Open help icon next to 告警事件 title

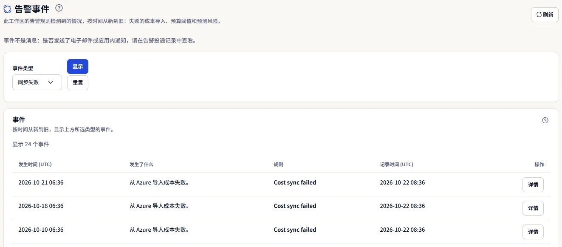pos(59,8)
